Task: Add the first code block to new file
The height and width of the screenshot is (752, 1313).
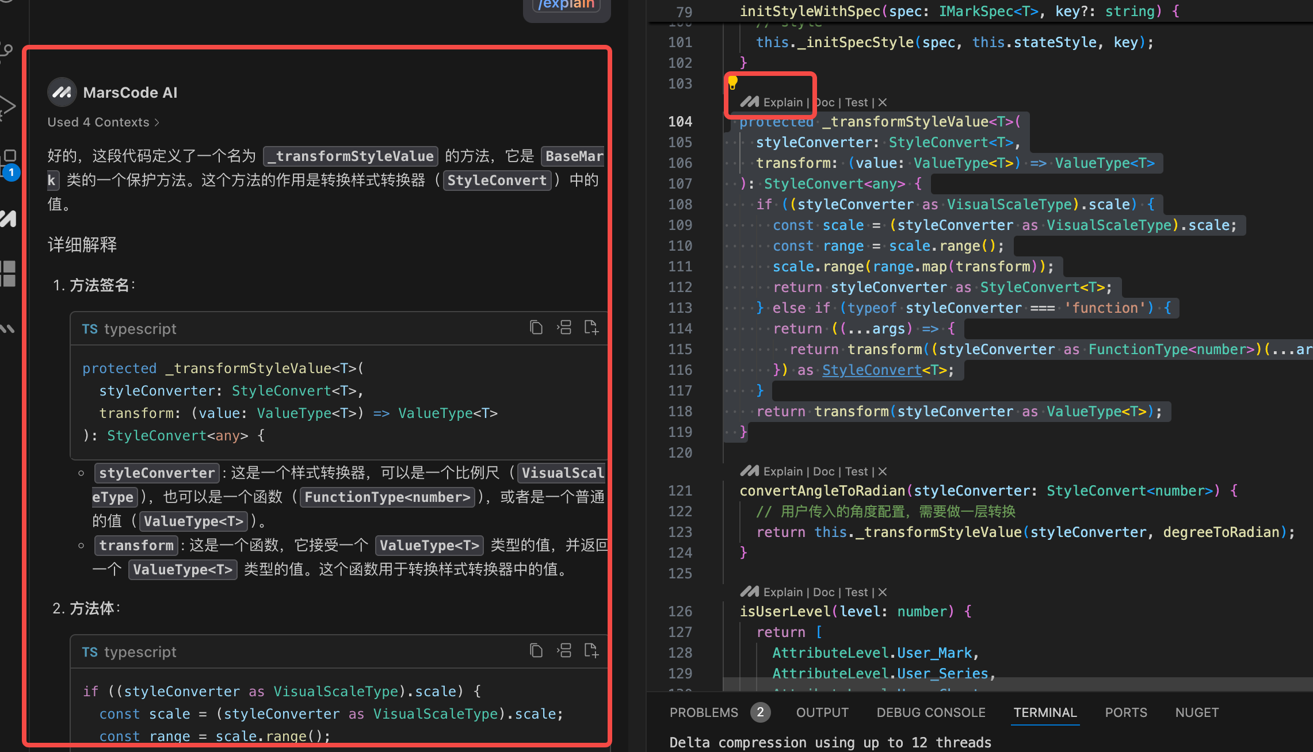Action: 591,328
